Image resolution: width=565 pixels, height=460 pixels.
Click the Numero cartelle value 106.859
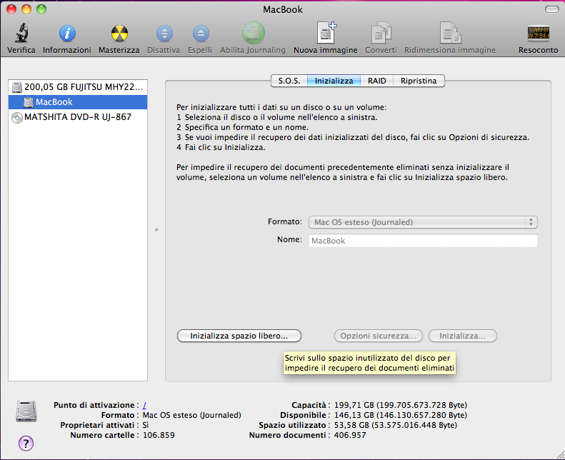[x=159, y=435]
